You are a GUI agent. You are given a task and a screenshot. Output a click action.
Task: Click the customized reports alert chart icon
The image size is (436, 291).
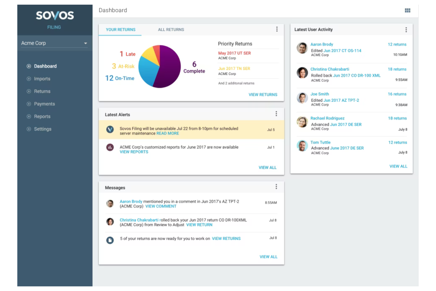click(110, 147)
